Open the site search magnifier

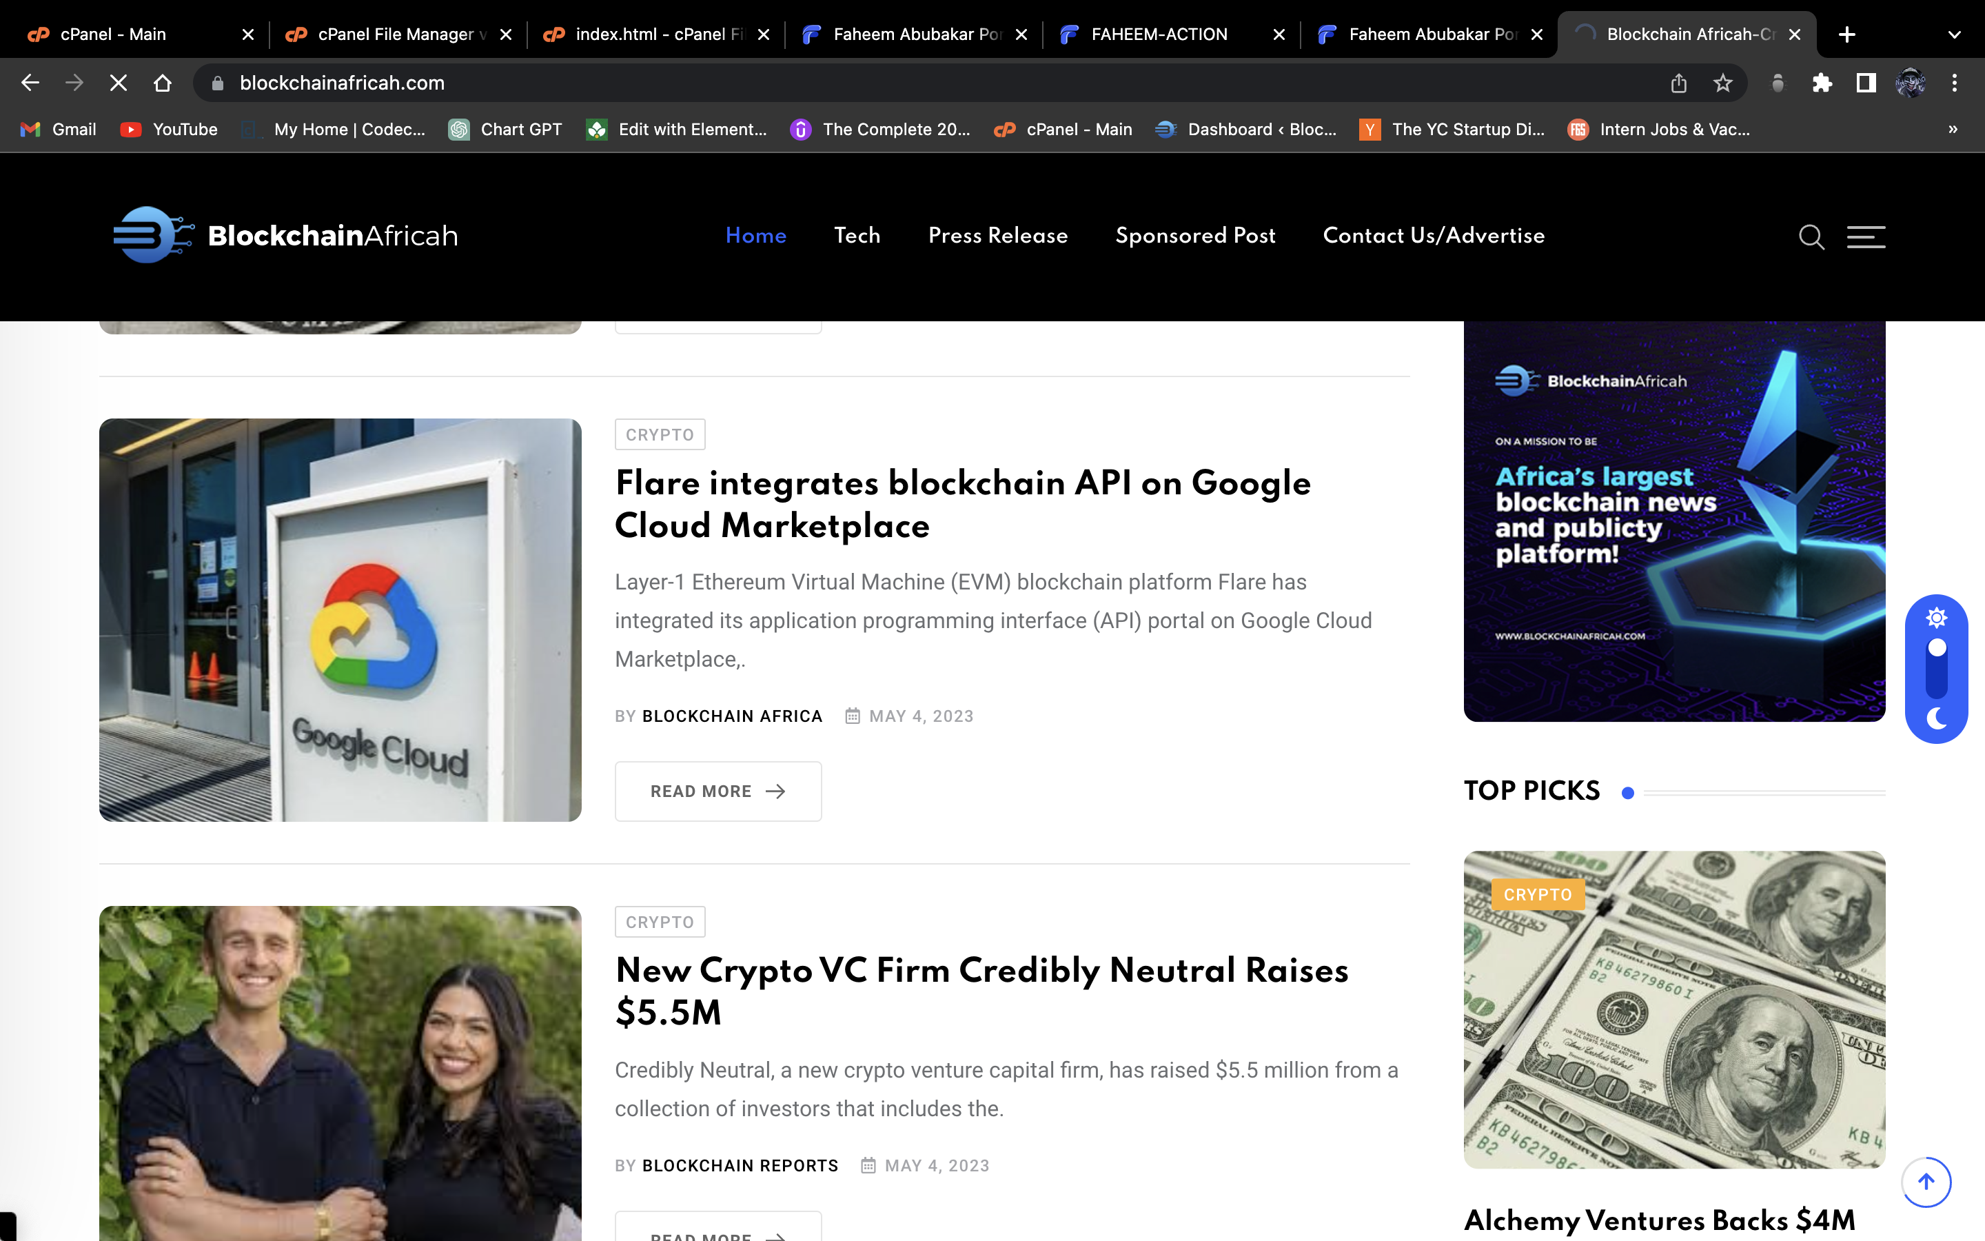pos(1811,237)
